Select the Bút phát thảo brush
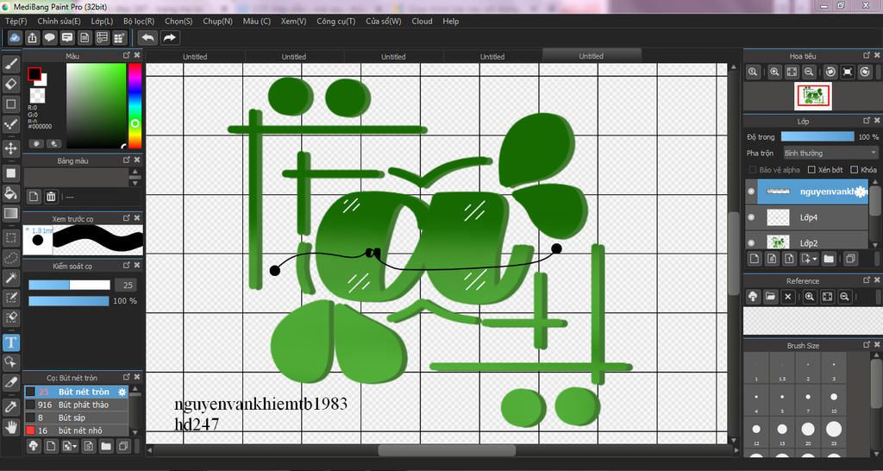883x471 pixels. (x=76, y=405)
